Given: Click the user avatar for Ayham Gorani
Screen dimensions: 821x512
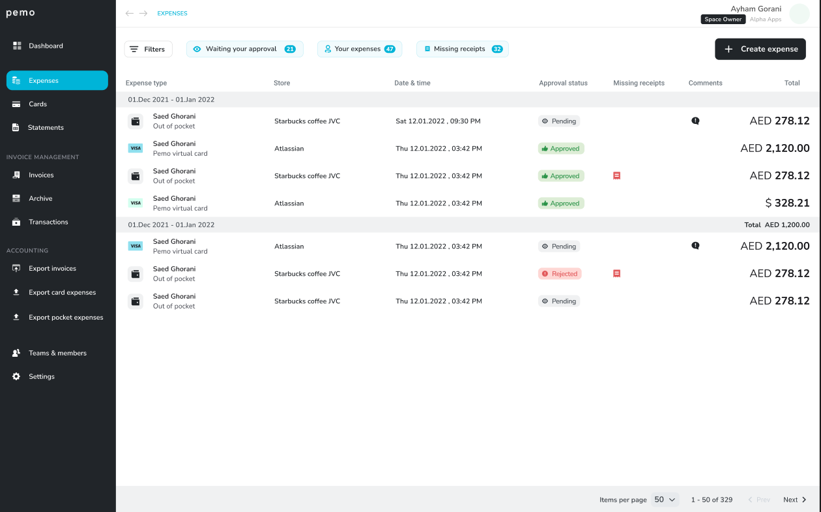Looking at the screenshot, I should pyautogui.click(x=799, y=14).
